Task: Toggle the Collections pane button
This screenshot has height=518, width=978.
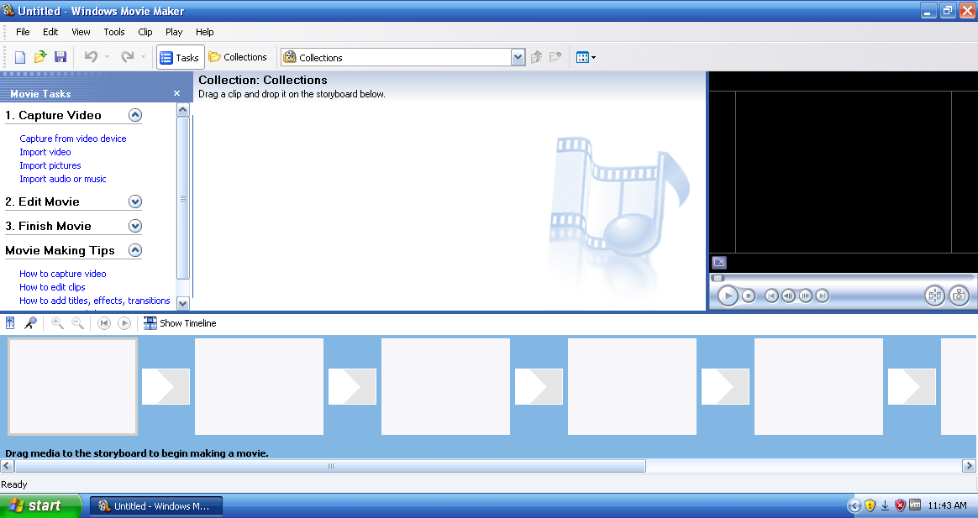Action: [x=238, y=57]
